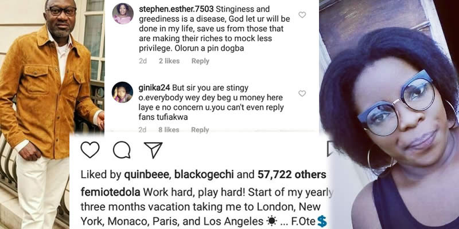Save the post with the bookmark icon

point(330,150)
